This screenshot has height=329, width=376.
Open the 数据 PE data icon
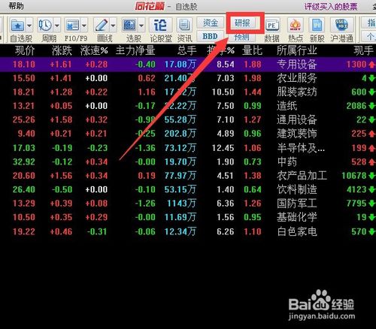tap(272, 26)
